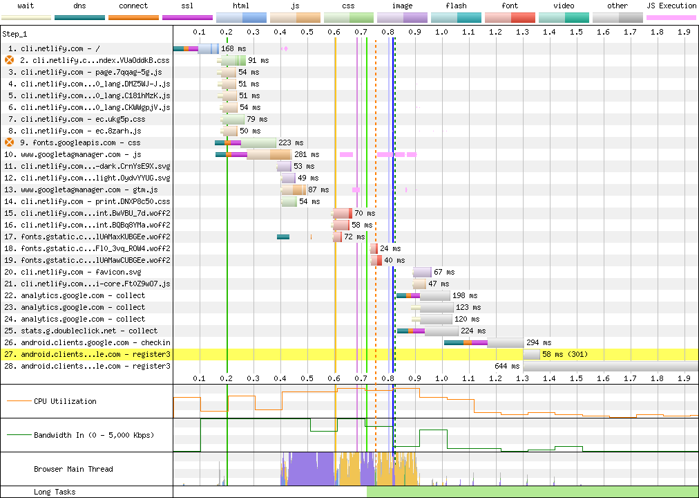699x498 pixels.
Task: Click the wait color swatch in the legend
Action: [x=26, y=18]
